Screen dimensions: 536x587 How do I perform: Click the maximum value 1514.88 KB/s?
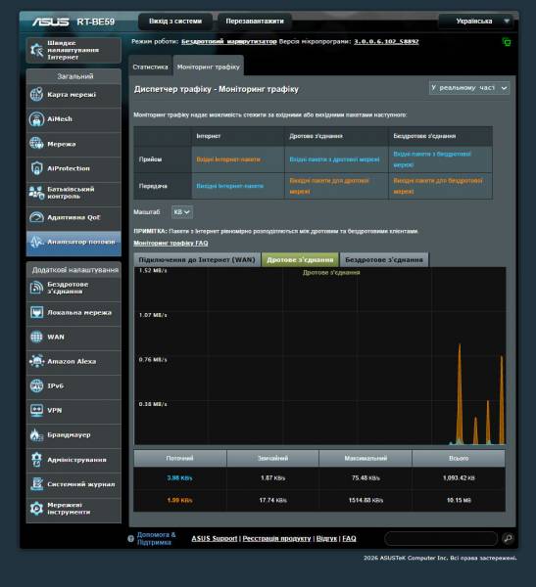365,500
